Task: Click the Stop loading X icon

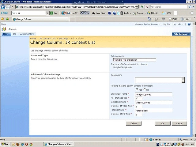Action: click(x=147, y=7)
